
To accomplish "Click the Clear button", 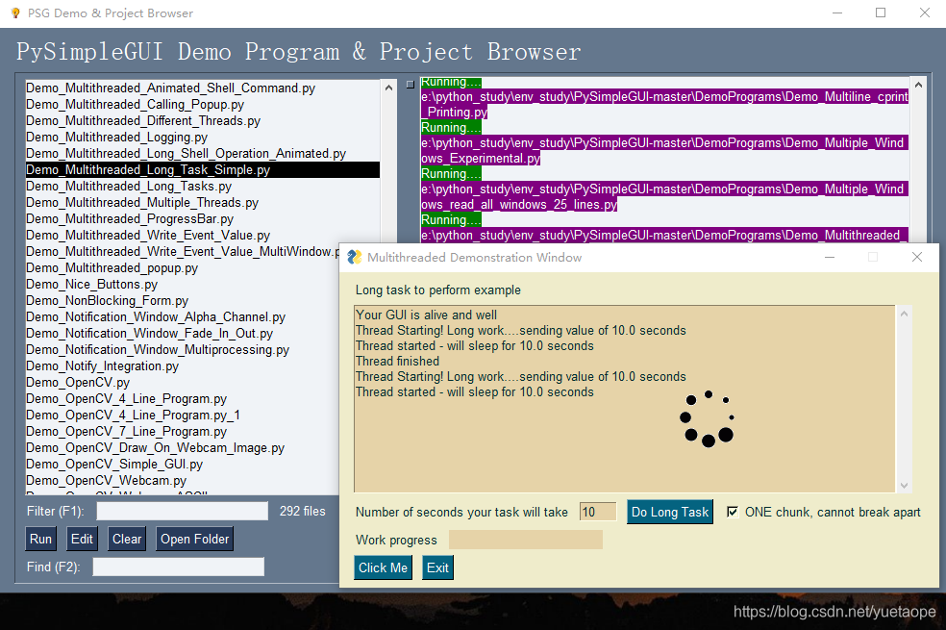I will [x=127, y=539].
